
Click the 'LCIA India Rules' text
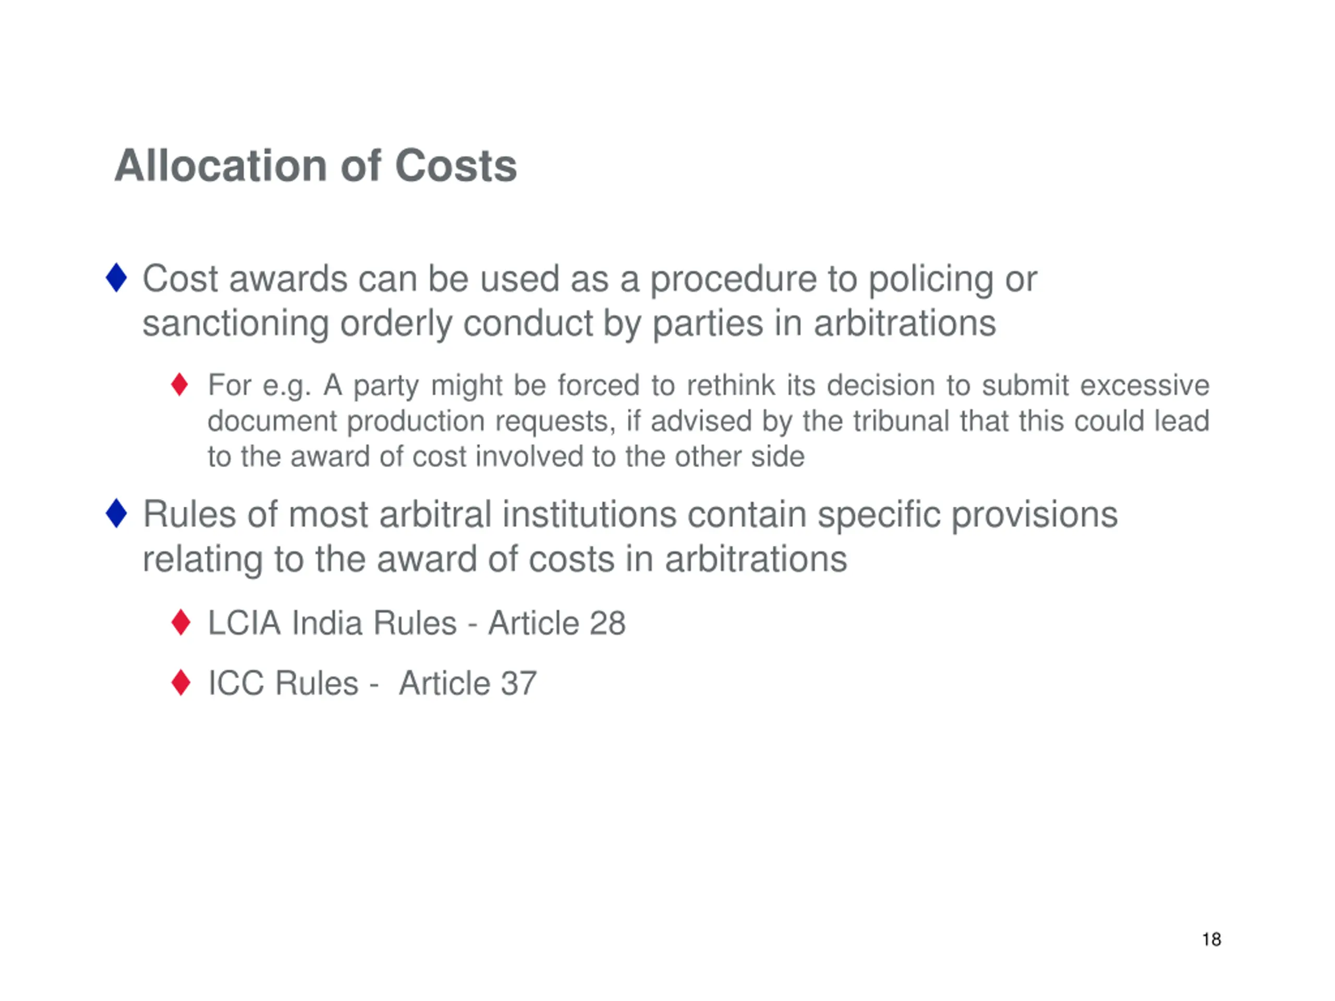332,622
